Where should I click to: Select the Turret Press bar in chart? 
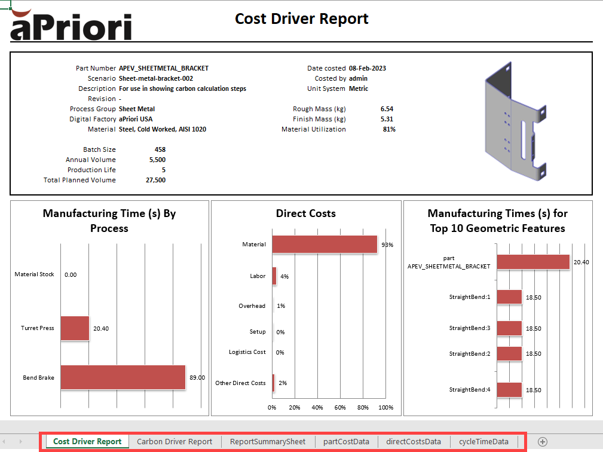point(75,328)
